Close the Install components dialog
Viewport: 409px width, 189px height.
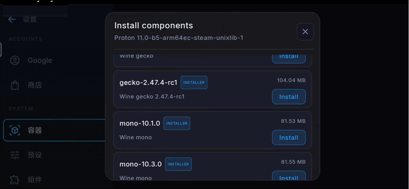[x=305, y=32]
